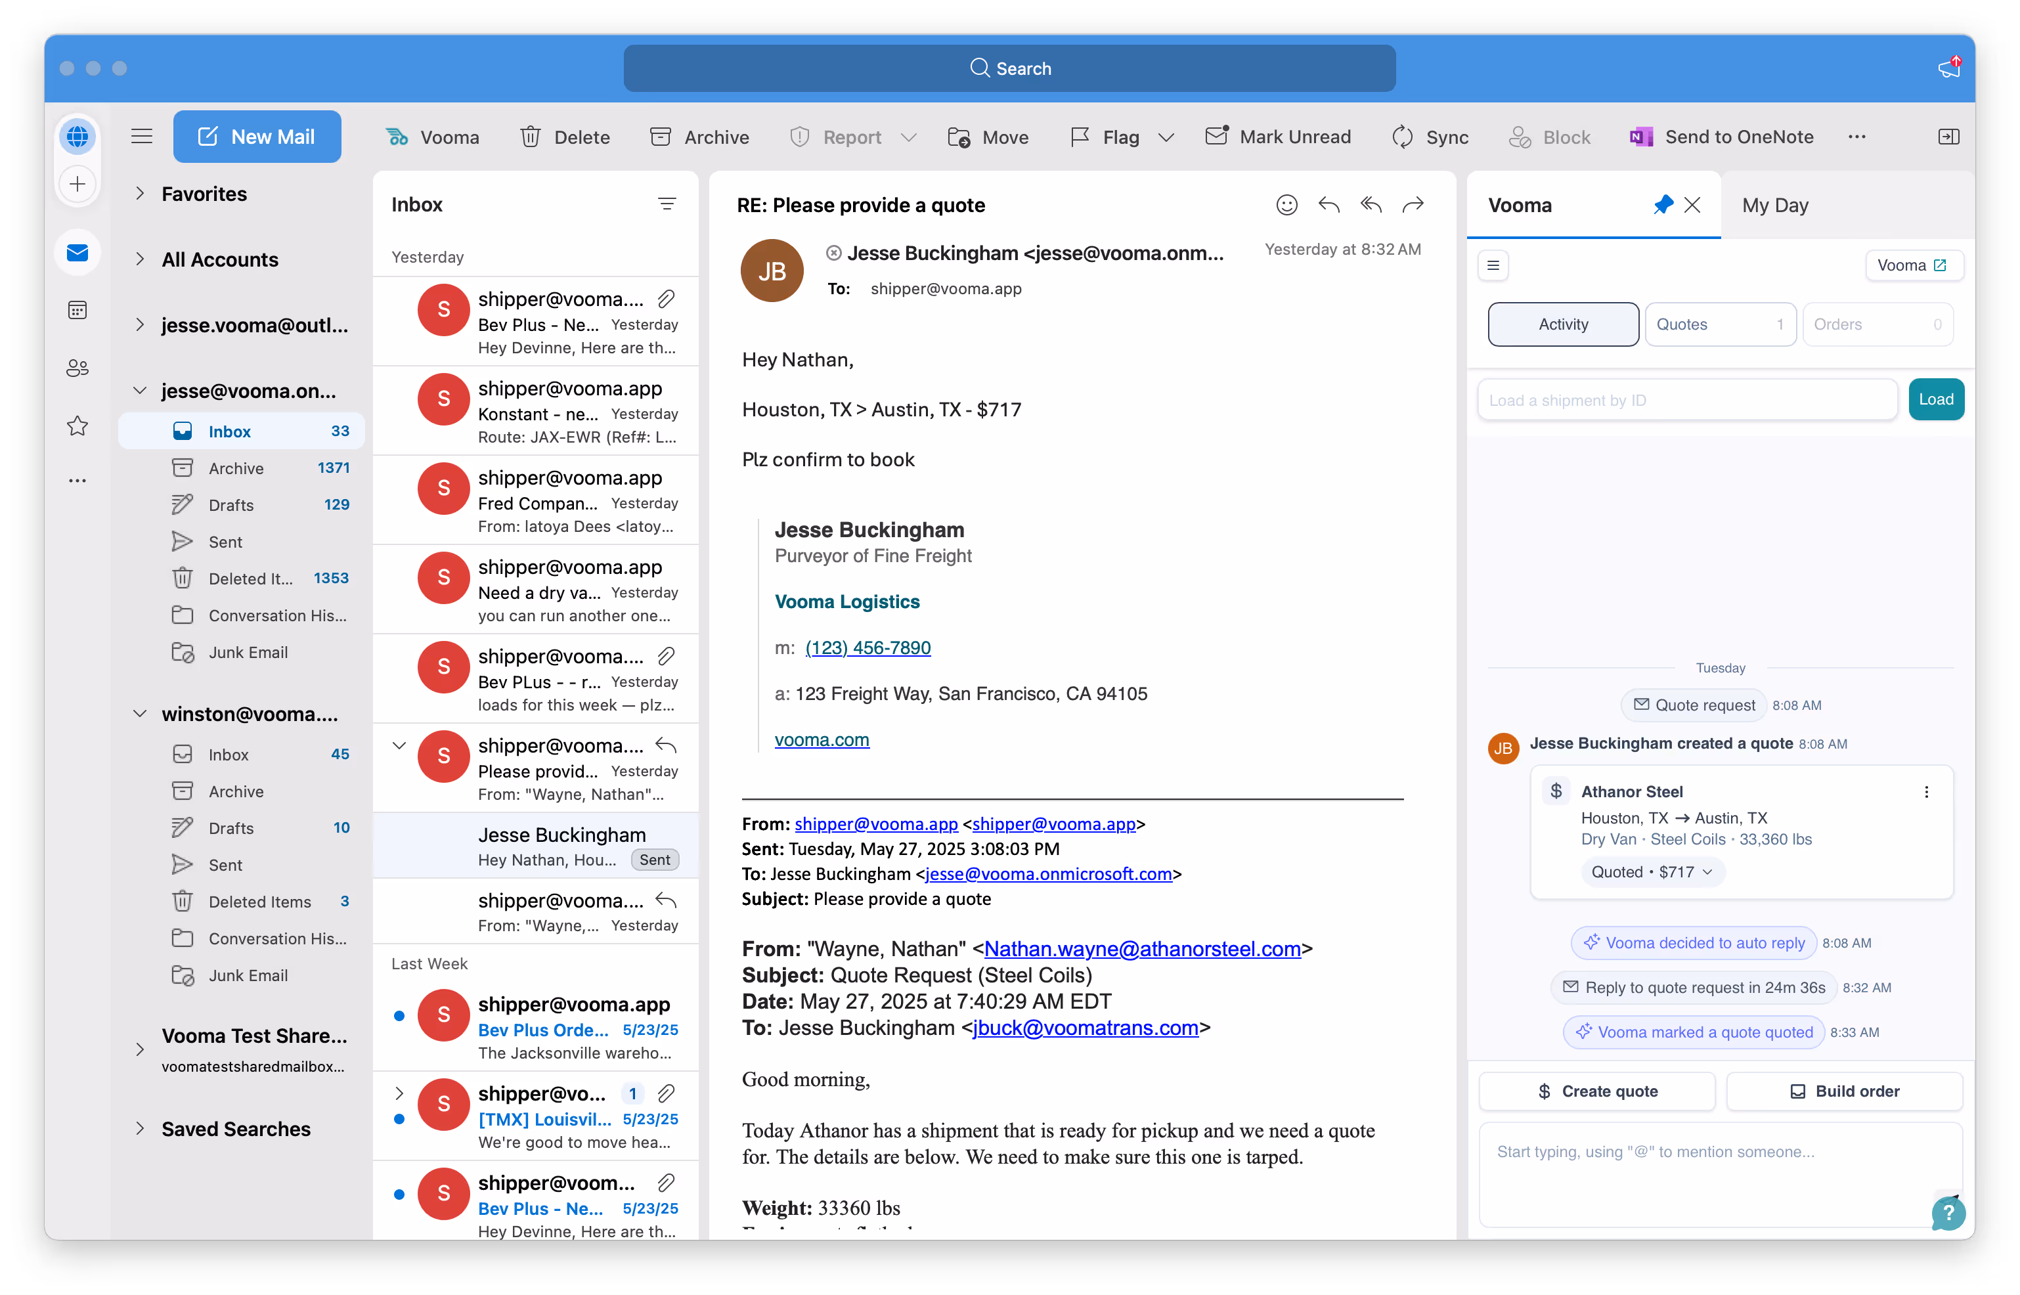Open the People icon in left rail
2020x1295 pixels.
[x=77, y=368]
